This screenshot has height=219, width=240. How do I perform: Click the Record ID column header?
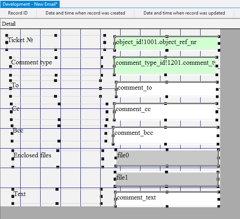pyautogui.click(x=18, y=13)
